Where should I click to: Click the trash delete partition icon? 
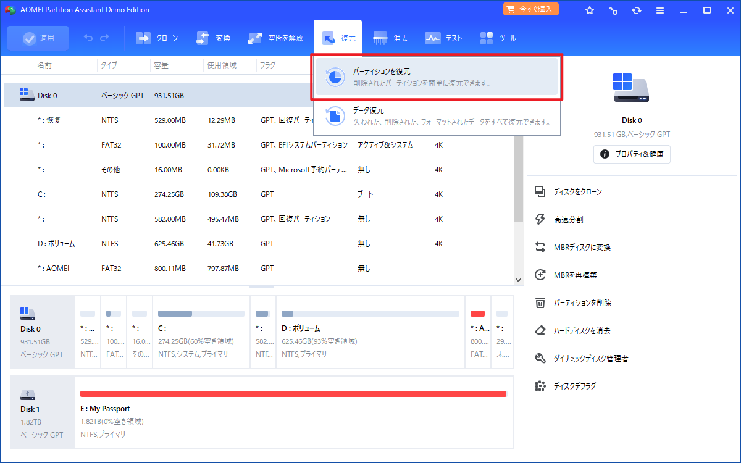[540, 302]
